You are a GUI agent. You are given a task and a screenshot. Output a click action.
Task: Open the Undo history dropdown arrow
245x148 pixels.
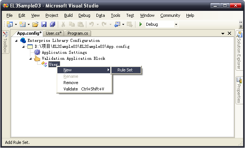point(98,24)
